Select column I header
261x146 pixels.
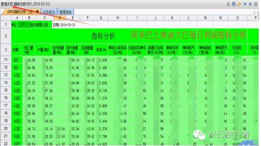coord(137,18)
